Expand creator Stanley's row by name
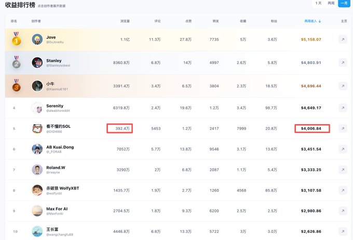Viewport: 353px width, 240px height. pyautogui.click(x=54, y=61)
